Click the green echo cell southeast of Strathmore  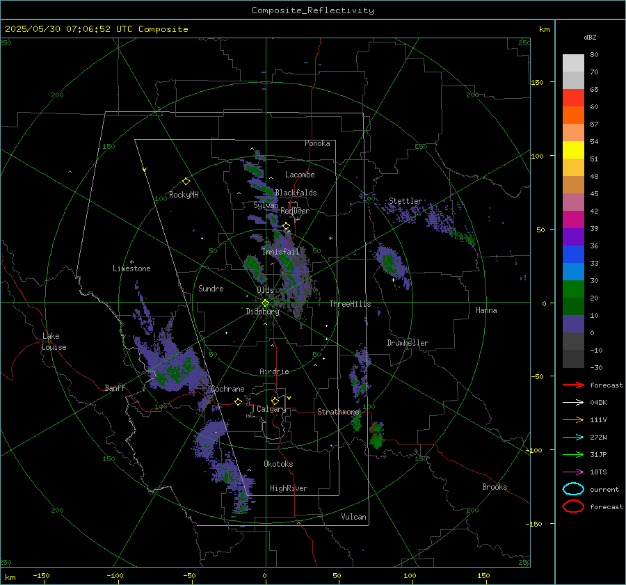tap(376, 435)
